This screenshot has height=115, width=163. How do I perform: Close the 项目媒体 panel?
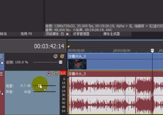(67, 34)
